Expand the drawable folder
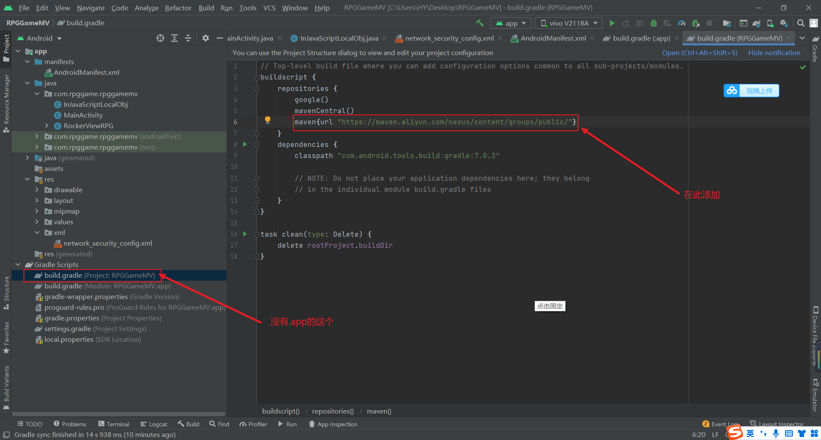Image resolution: width=821 pixels, height=440 pixels. (x=37, y=190)
